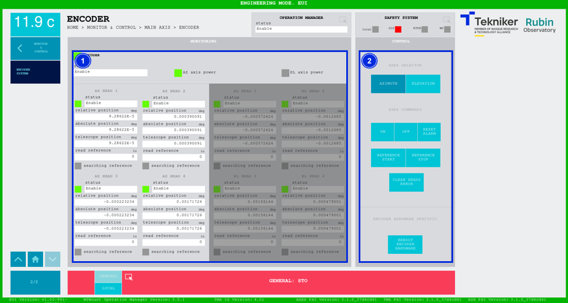Screen dimensions: 568x303
Task: Open the Safety System popup icon
Action: click(x=446, y=20)
